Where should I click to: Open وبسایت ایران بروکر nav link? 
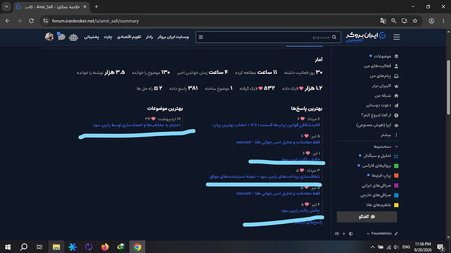[173, 37]
